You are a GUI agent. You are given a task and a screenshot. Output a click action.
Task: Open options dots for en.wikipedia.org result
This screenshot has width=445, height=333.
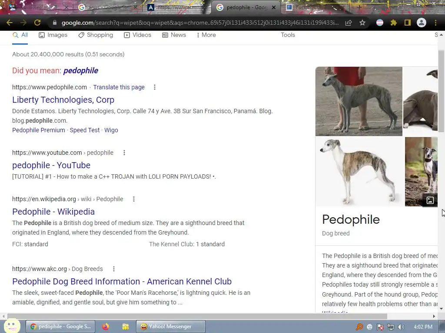tap(134, 199)
